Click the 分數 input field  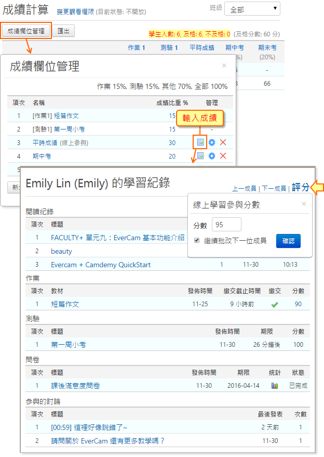coord(226,225)
